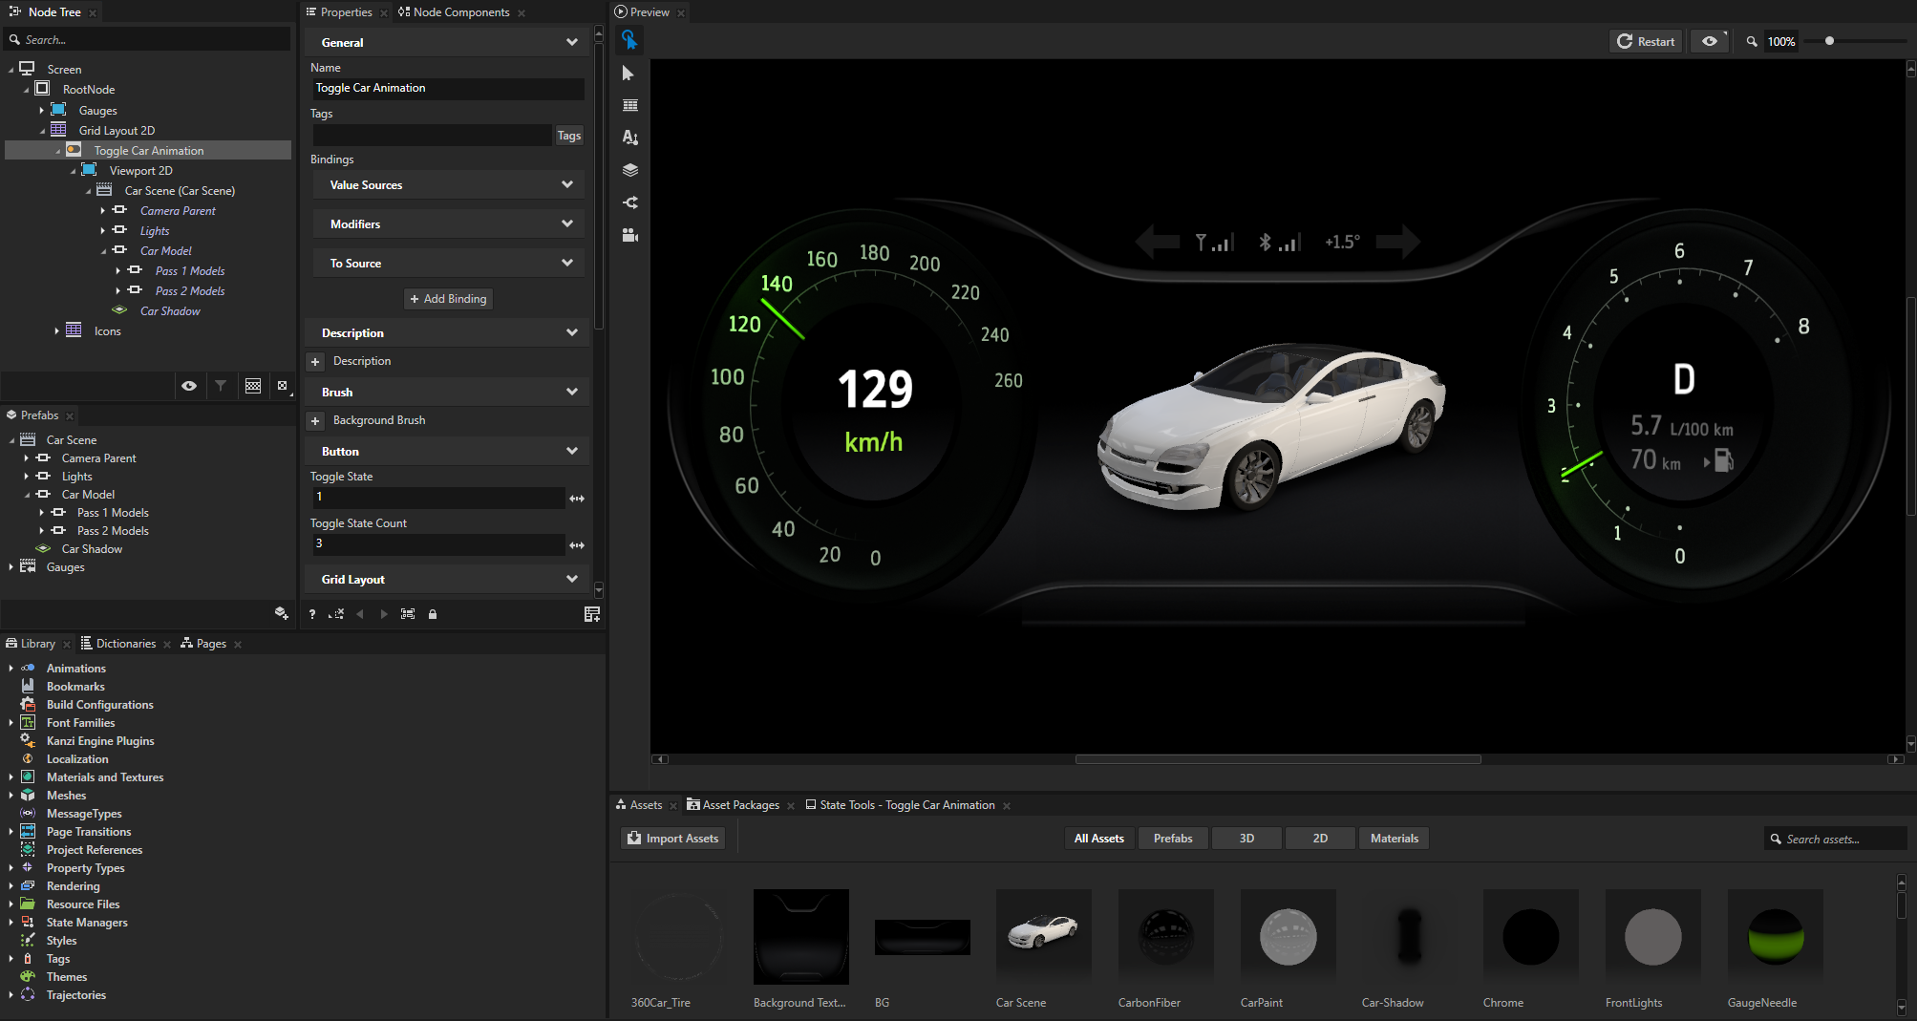Select the Interact tool in Preview toolbar
The width and height of the screenshot is (1917, 1021).
(629, 40)
